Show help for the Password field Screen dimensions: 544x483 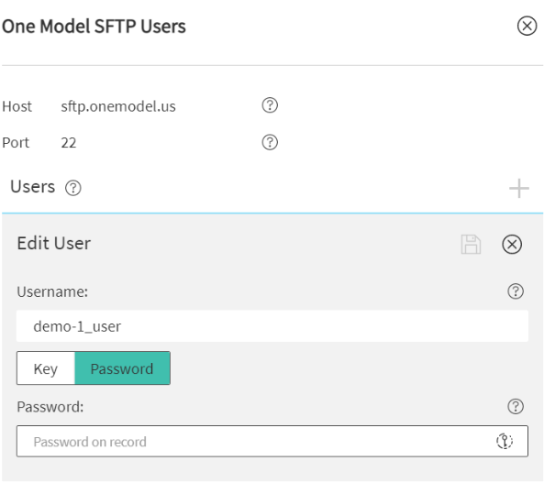[516, 406]
